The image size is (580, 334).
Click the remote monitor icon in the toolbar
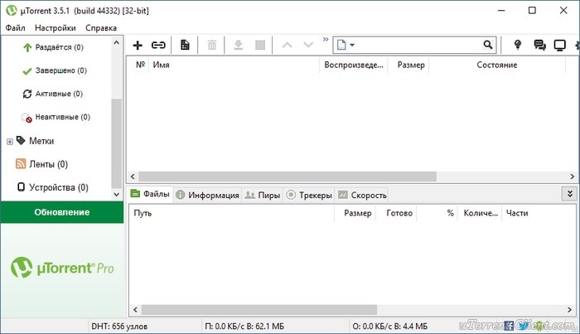(x=559, y=45)
